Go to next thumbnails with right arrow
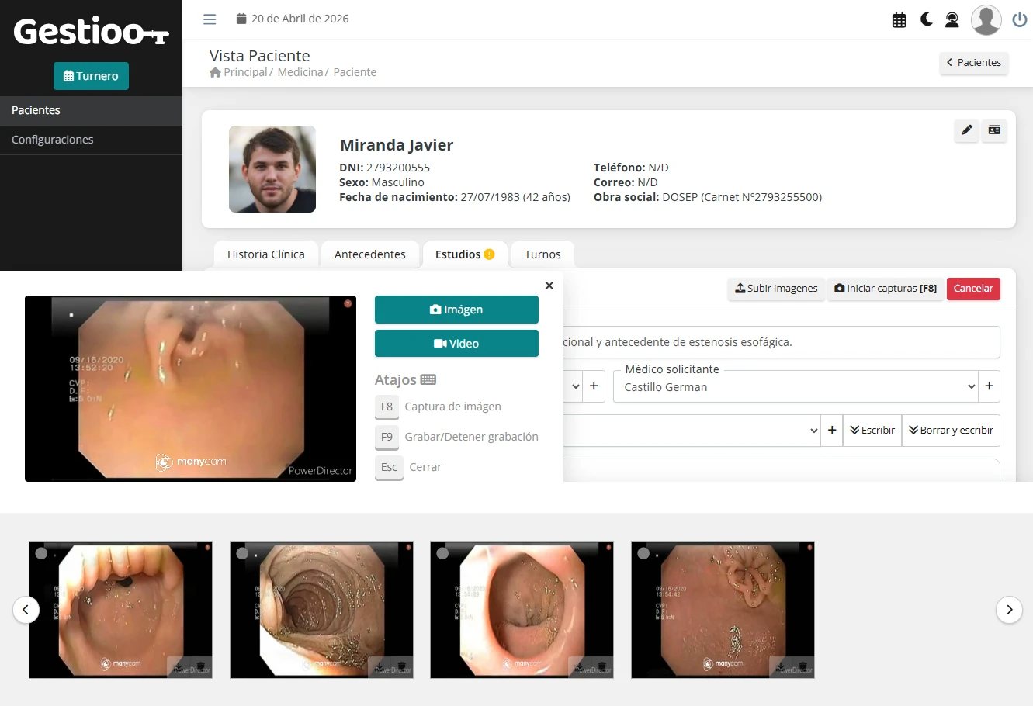 [x=1009, y=610]
